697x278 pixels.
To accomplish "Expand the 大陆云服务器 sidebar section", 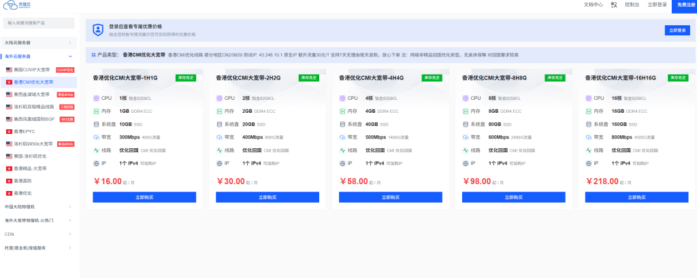I will tap(39, 43).
